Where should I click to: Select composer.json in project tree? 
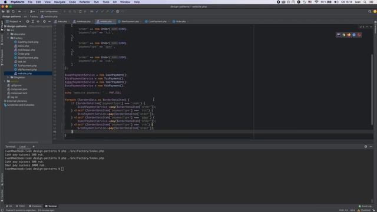17,89
